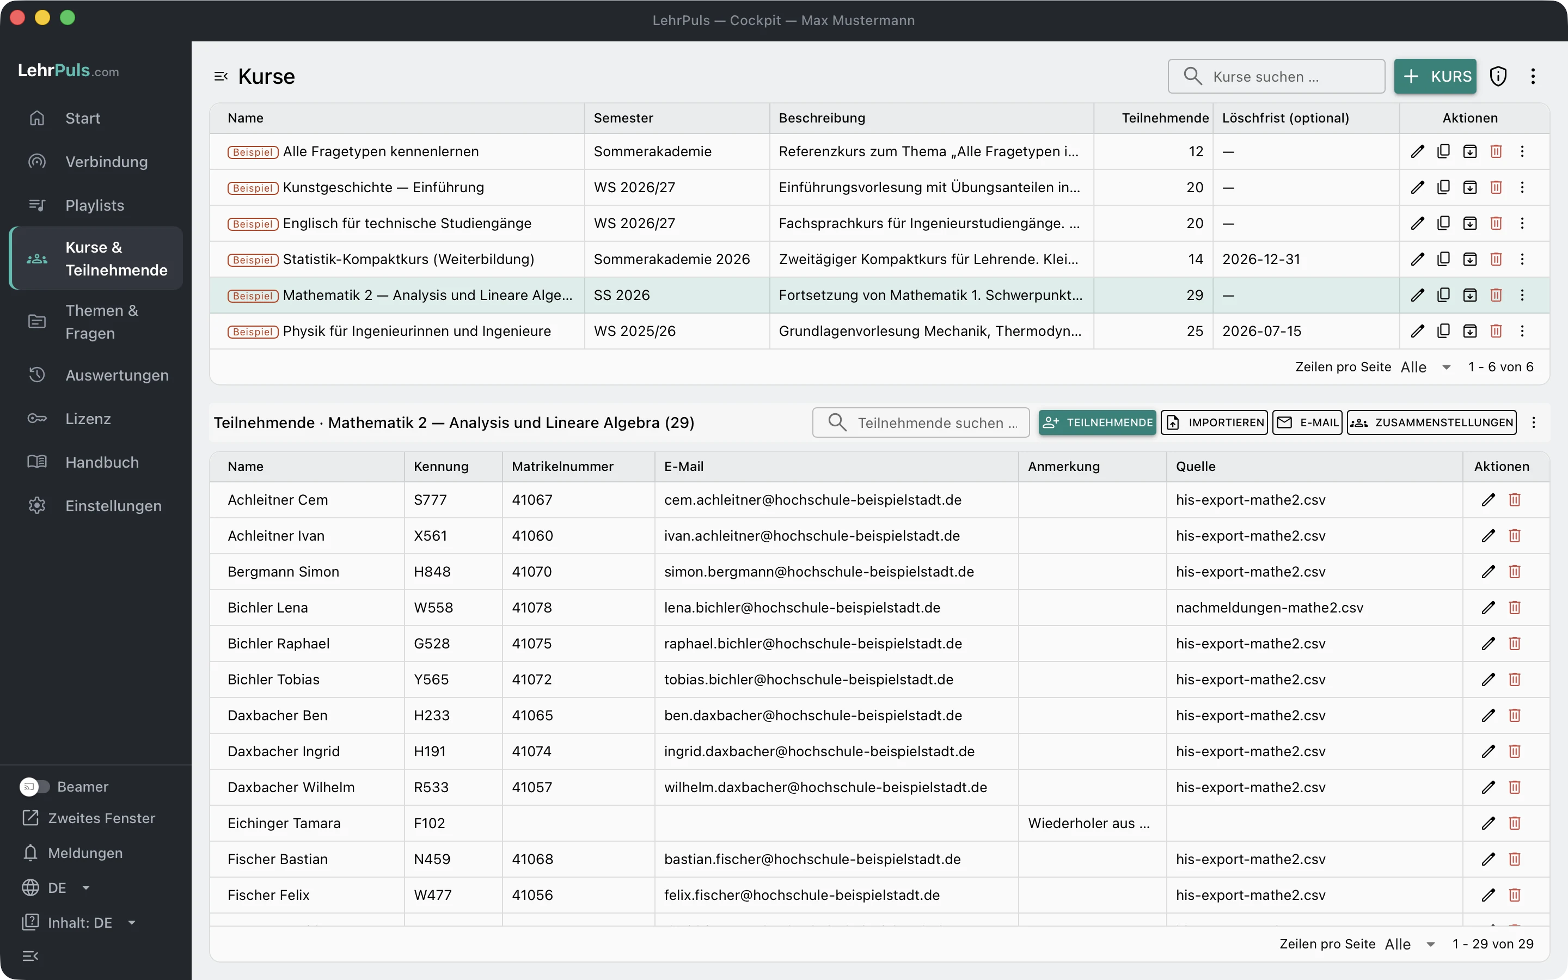Delete the Physik für Ingenieurinnen course
The width and height of the screenshot is (1568, 980).
pos(1496,331)
